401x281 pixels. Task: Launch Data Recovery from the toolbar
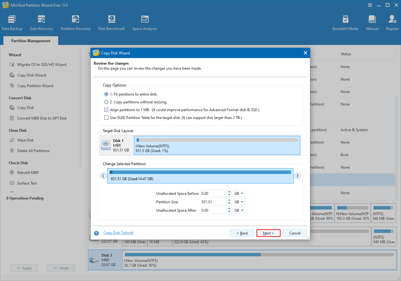[x=41, y=22]
